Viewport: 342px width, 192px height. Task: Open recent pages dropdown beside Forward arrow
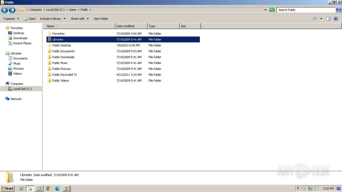tap(17, 10)
